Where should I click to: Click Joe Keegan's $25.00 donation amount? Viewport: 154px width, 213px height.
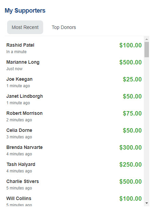tap(132, 79)
